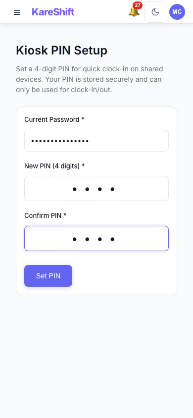Click the "Confirm PIN *" label
Screen dimensions: 193x418
pyautogui.click(x=45, y=215)
